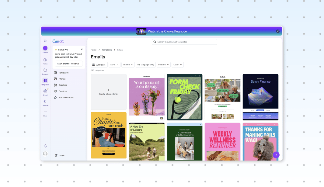Open the Feature filter dropdown
The image size is (324, 187).
pyautogui.click(x=163, y=64)
